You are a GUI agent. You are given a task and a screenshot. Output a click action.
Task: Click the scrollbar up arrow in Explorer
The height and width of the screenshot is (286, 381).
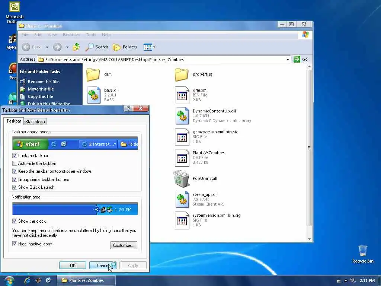pyautogui.click(x=309, y=67)
